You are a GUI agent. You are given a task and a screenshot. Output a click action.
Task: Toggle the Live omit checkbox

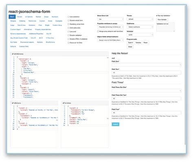(x=68, y=32)
